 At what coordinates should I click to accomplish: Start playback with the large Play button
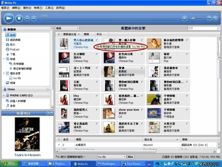(x=9, y=18)
